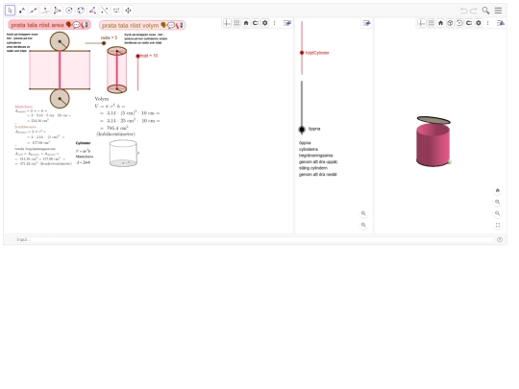Select the Move arrow tool
Image resolution: width=519 pixels, height=389 pixels.
pos(10,11)
